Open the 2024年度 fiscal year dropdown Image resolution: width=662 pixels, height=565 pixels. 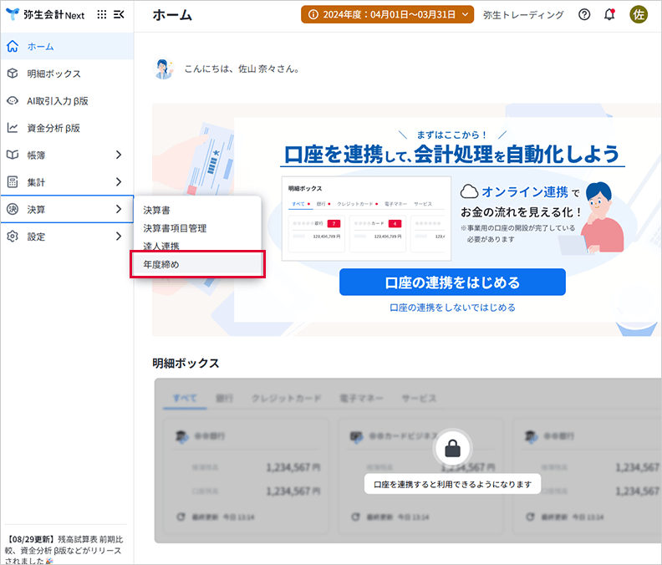tap(388, 15)
